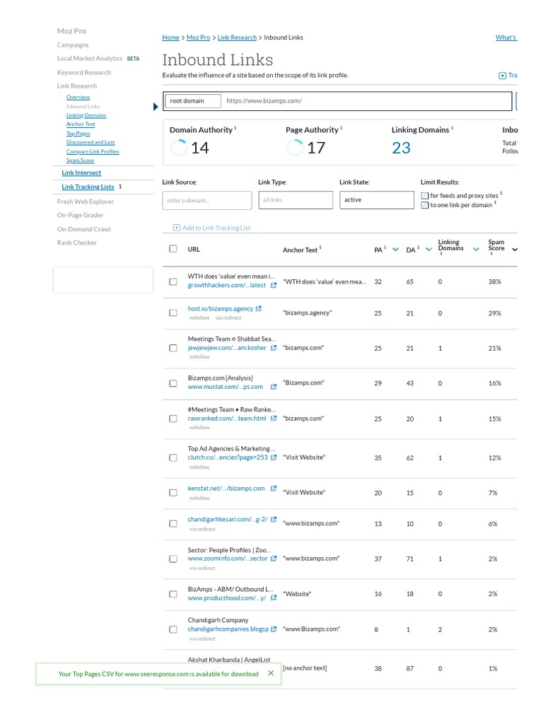543x724 pixels.
Task: Open external link icon for chandigarhkesari.com row
Action: click(x=274, y=520)
